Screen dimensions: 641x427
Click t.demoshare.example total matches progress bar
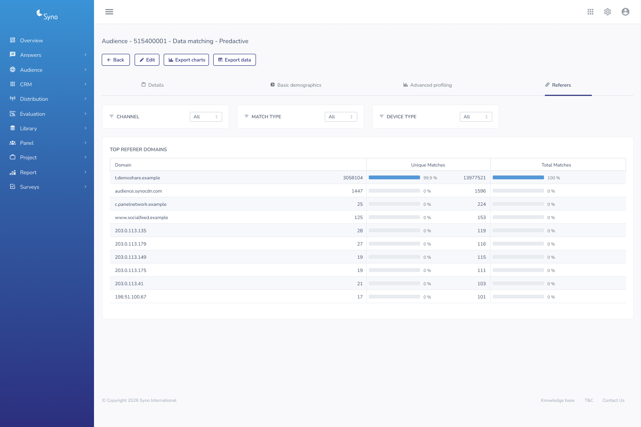[518, 178]
